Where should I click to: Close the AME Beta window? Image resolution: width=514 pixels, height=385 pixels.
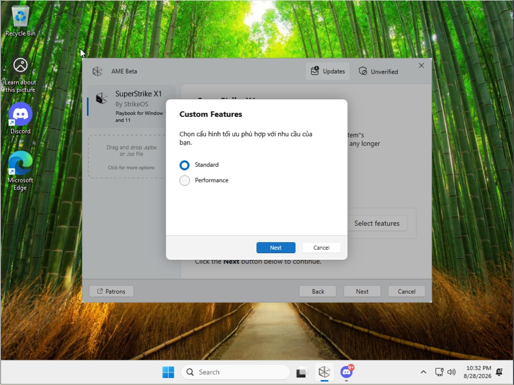click(421, 66)
